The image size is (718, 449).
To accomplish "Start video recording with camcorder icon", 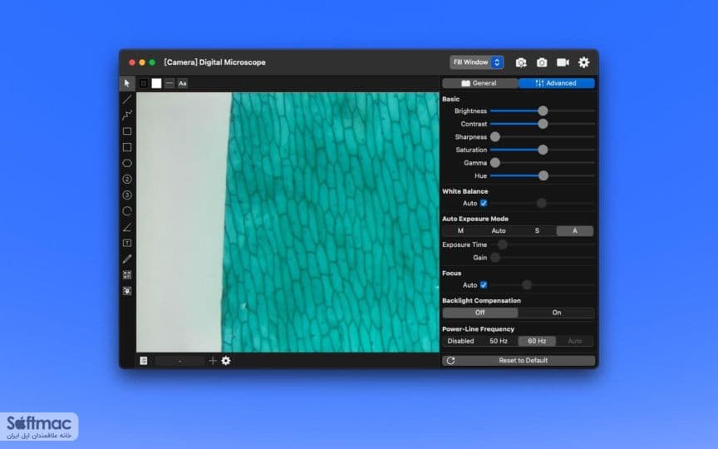I will click(563, 62).
